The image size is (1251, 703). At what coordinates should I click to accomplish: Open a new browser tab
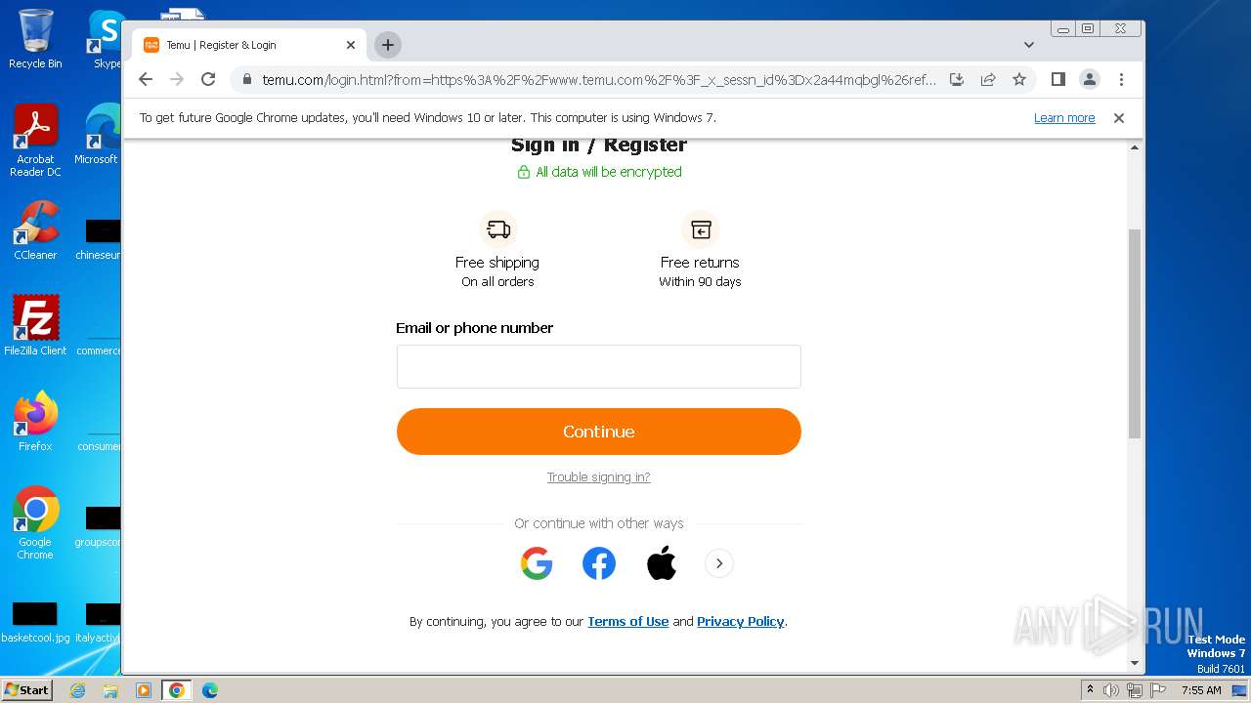tap(388, 45)
